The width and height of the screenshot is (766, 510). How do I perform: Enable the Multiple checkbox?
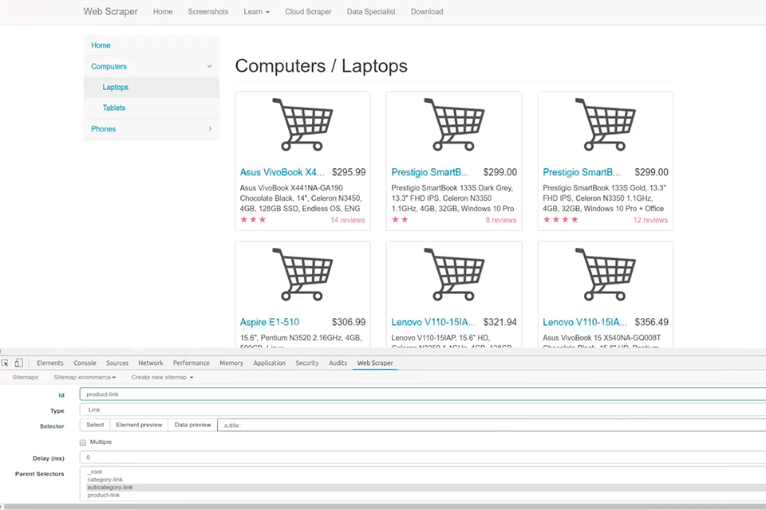click(82, 442)
